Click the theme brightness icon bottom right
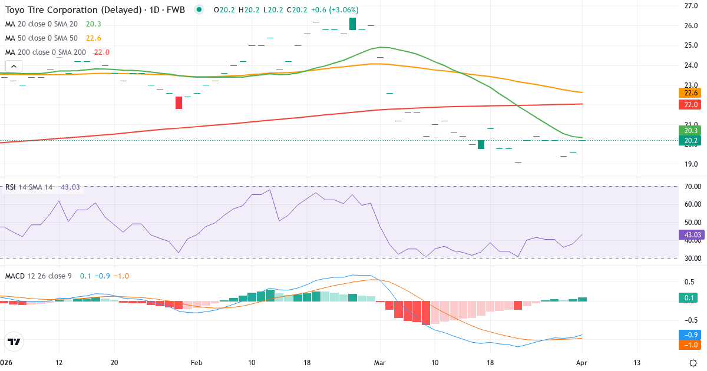Viewport: 707px width, 371px height. click(x=694, y=363)
